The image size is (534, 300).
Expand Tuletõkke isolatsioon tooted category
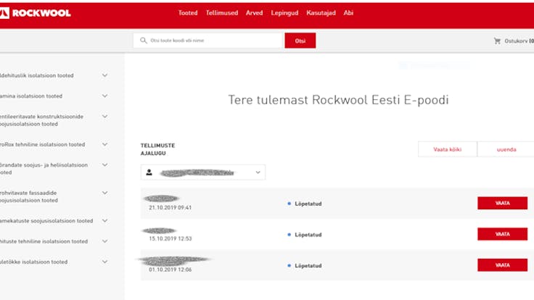pyautogui.click(x=105, y=262)
